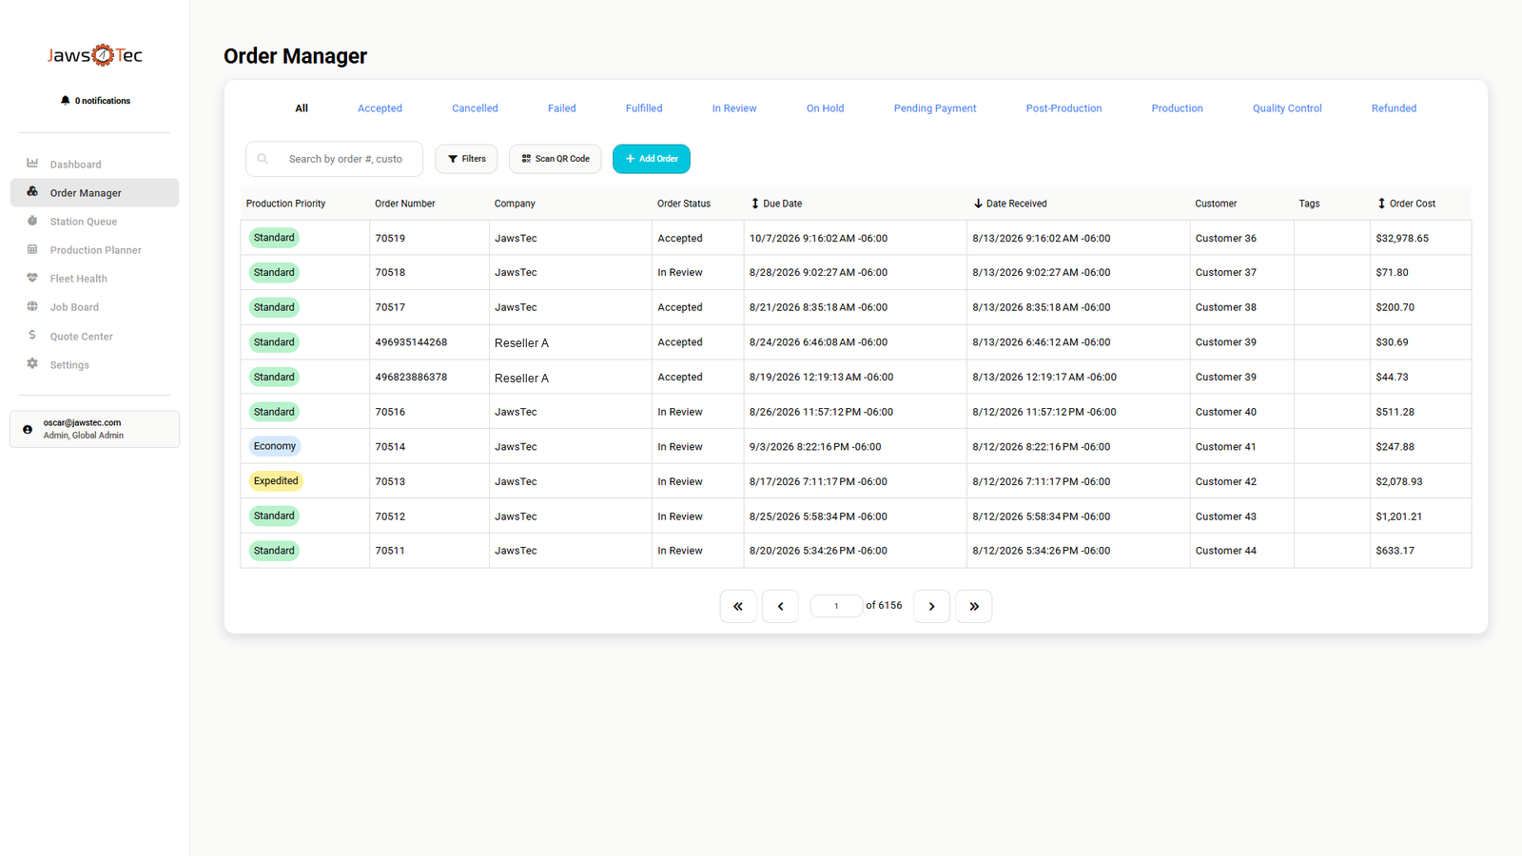The width and height of the screenshot is (1522, 856).
Task: Click order number 70511
Action: pos(390,551)
